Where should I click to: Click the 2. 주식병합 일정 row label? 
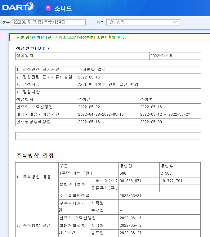point(34,225)
